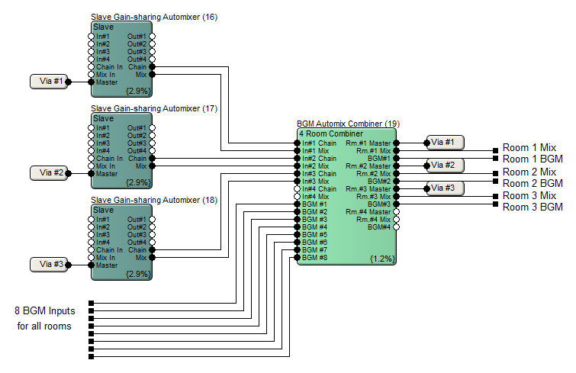The height and width of the screenshot is (373, 576).
Task: Click the Room 1 Mix label
Action: (x=529, y=147)
